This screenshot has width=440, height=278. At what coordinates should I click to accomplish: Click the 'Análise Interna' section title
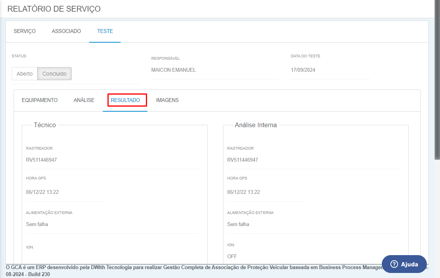click(x=256, y=125)
